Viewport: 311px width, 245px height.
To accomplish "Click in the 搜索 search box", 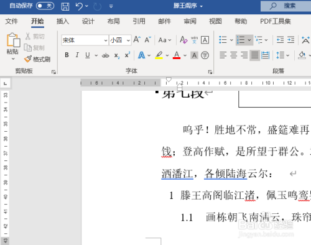I will pyautogui.click(x=285, y=6).
